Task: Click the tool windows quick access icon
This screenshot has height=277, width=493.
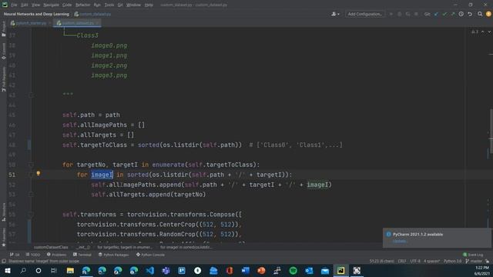Action: click(4, 261)
